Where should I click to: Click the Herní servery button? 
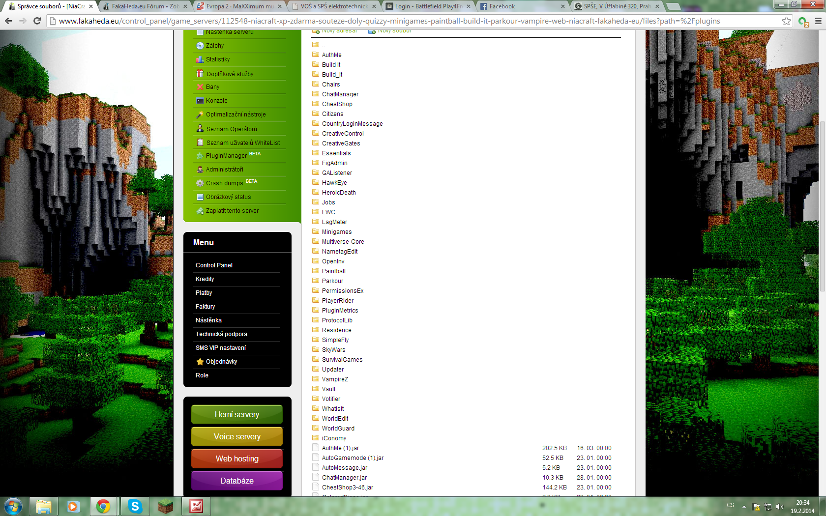click(x=236, y=414)
